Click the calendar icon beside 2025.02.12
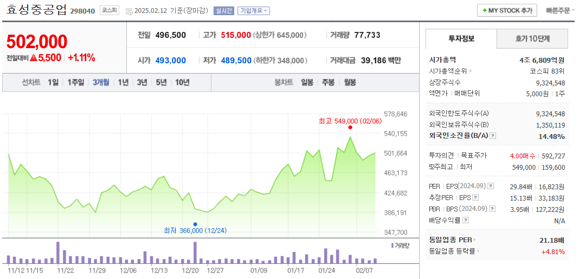 129,11
